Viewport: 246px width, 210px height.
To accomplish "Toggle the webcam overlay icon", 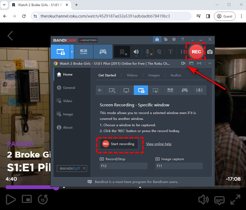I will tap(122, 52).
